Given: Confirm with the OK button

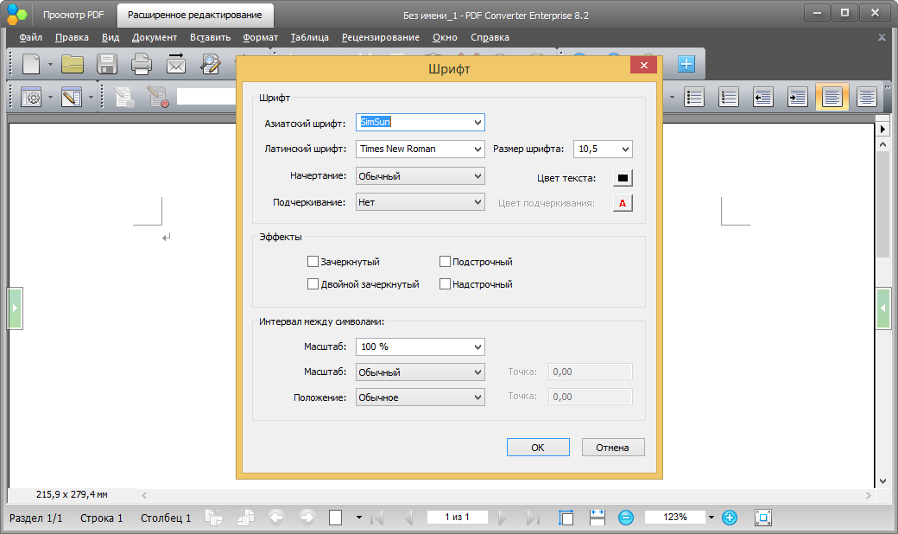Looking at the screenshot, I should [538, 448].
